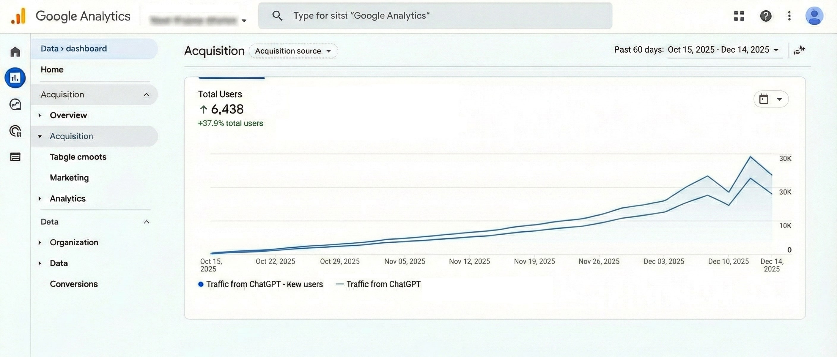Image resolution: width=837 pixels, height=357 pixels.
Task: Open the Reports bar-chart icon
Action: pyautogui.click(x=15, y=78)
